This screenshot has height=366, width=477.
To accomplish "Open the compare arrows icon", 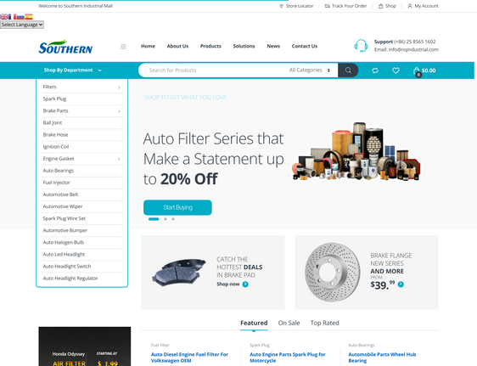I will pyautogui.click(x=375, y=70).
